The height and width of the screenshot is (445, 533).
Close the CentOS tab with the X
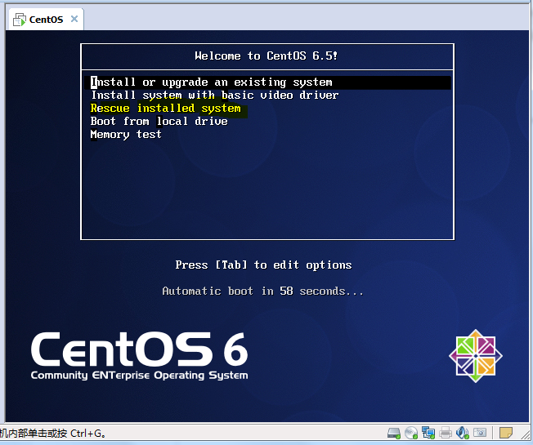coord(74,19)
